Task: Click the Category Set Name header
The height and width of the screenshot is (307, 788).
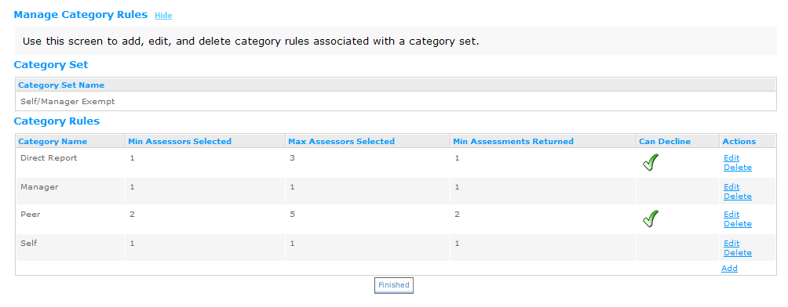Action: pyautogui.click(x=61, y=85)
